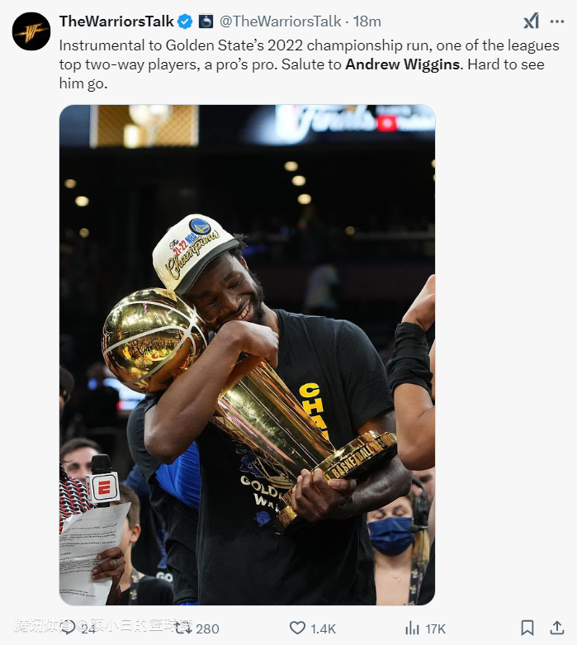
Task: Open the three-dot more options menu
Action: (557, 21)
